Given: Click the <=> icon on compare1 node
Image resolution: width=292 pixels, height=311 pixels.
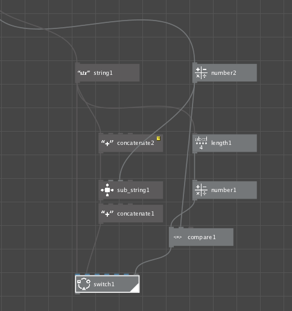Looking at the screenshot, I should [177, 237].
